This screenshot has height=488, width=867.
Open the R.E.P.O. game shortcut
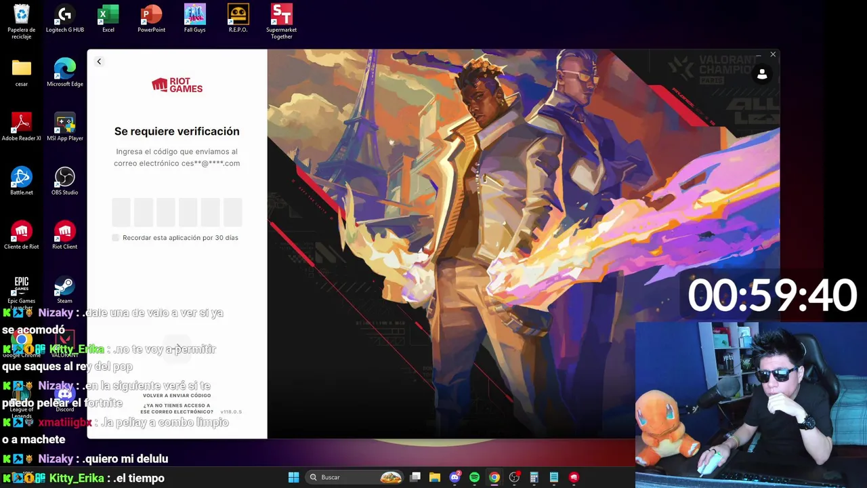tap(238, 19)
